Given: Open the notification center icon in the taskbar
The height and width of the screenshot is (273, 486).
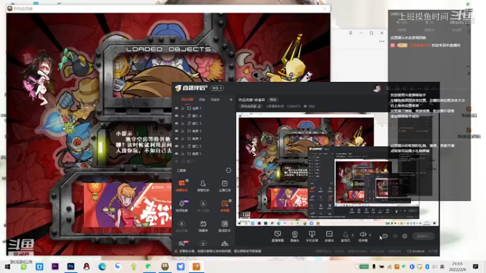Looking at the screenshot, I should click(476, 266).
